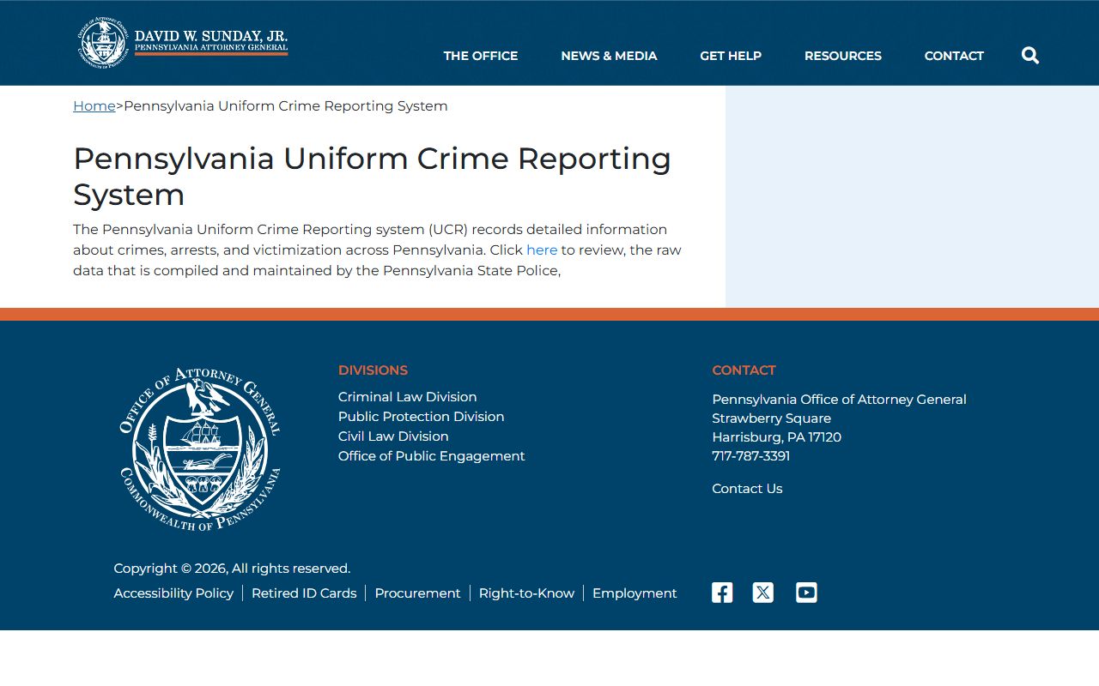
Task: Click the copyright 2026 notice text
Action: (x=232, y=569)
